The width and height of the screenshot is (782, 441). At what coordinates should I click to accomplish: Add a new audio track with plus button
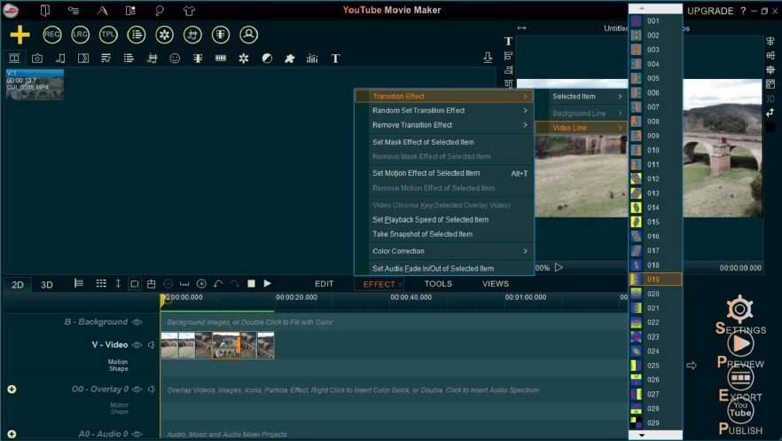[12, 434]
